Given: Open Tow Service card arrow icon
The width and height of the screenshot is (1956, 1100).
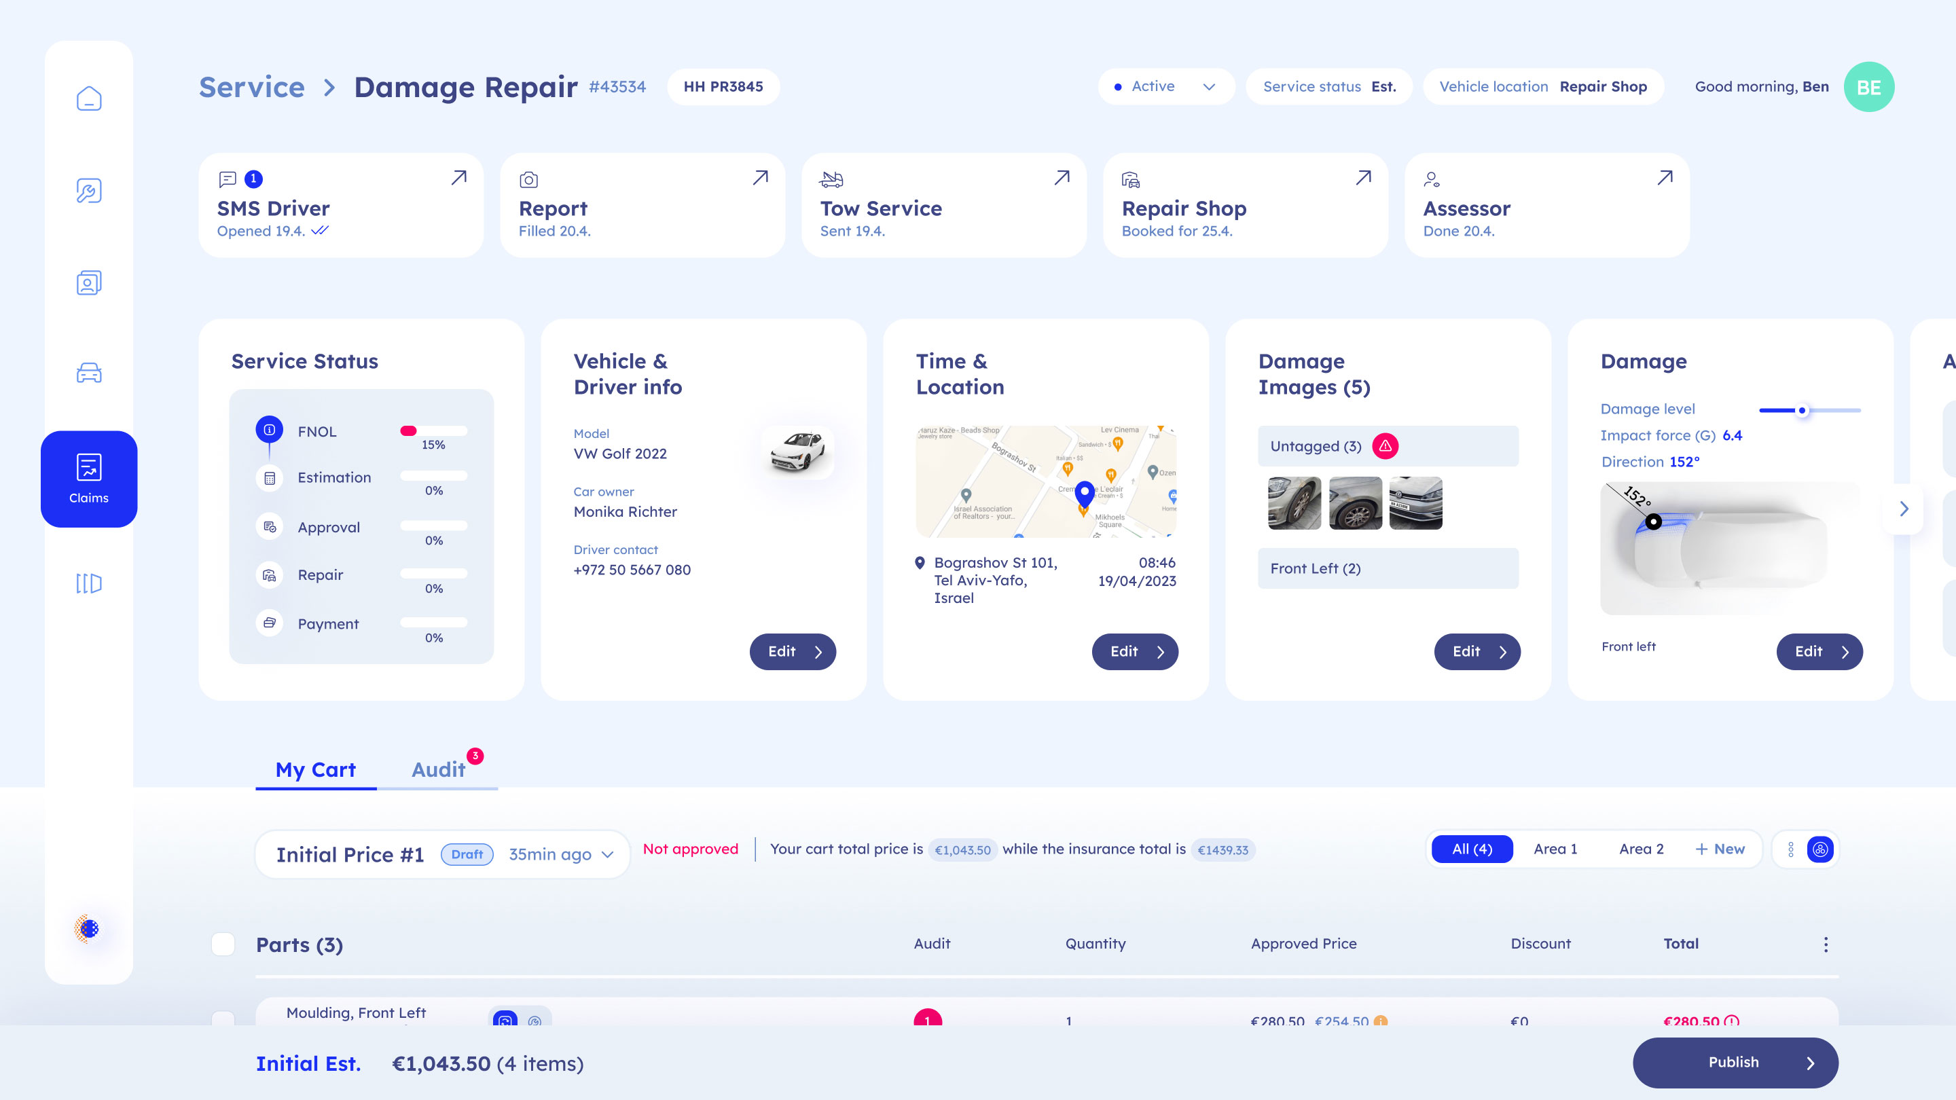Looking at the screenshot, I should point(1062,178).
